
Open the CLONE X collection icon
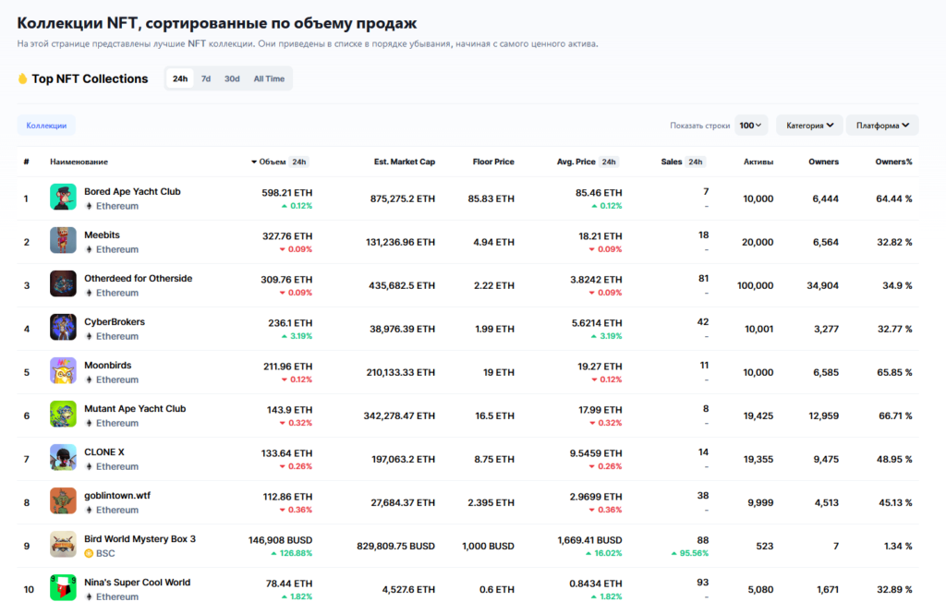tap(63, 458)
